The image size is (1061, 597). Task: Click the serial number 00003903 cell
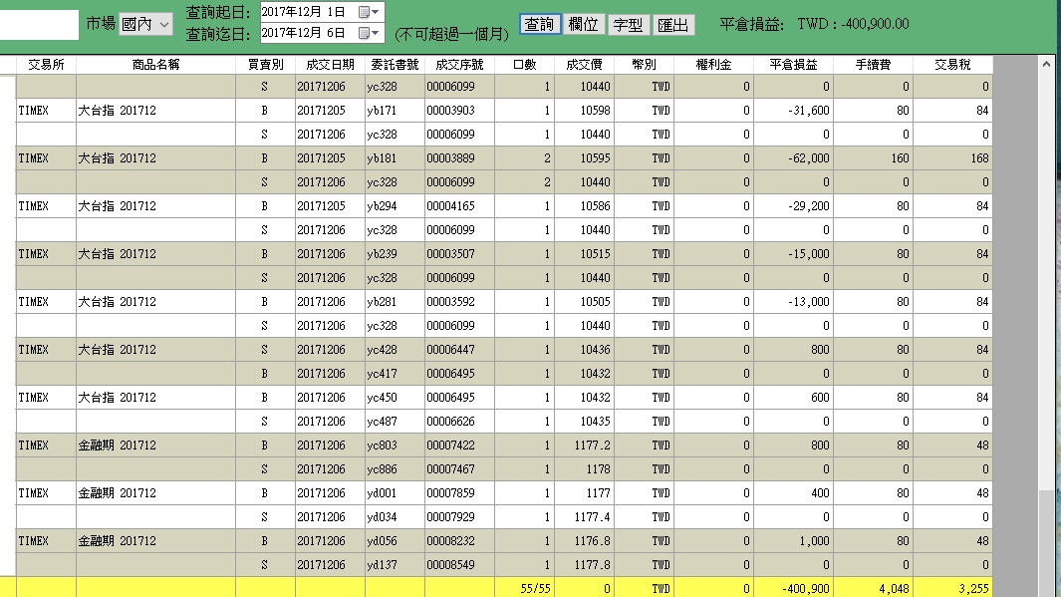(x=459, y=111)
